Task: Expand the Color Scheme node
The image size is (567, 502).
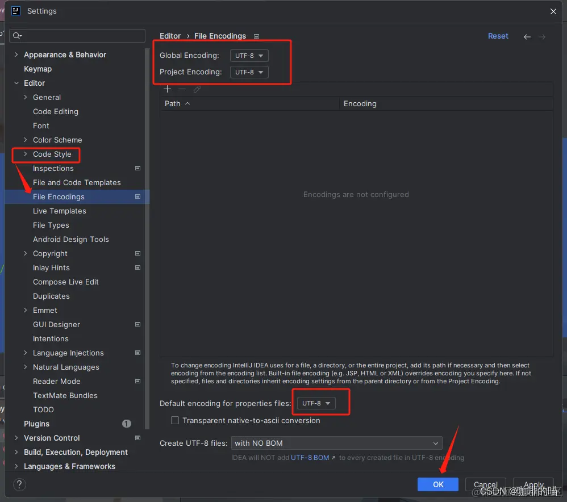Action: coord(26,140)
